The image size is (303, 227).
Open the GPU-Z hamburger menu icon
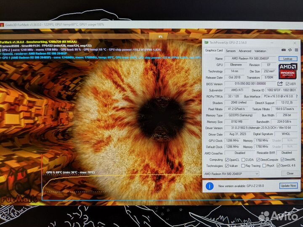(296, 50)
